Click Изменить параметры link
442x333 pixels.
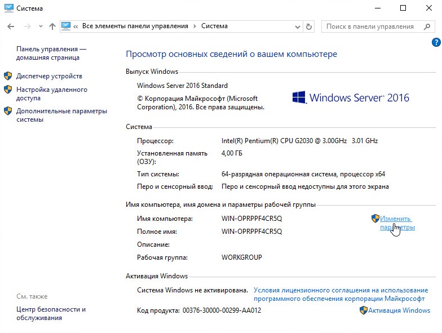pos(397,223)
